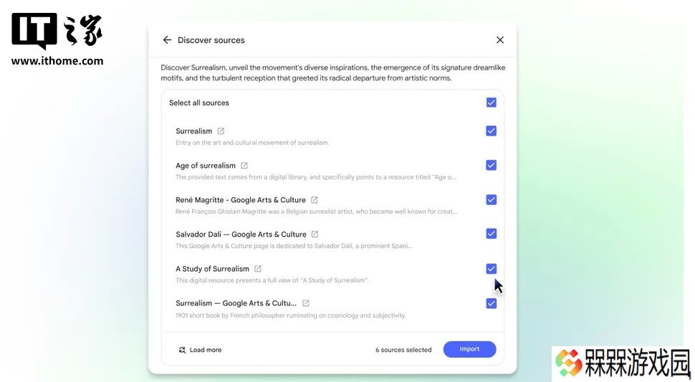Open Age of surrealism external link icon
Image resolution: width=695 pixels, height=382 pixels.
click(x=244, y=166)
